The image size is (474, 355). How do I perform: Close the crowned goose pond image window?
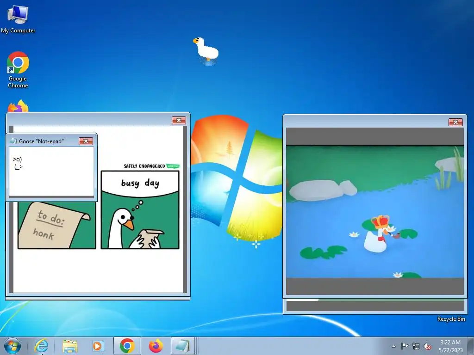tap(455, 122)
